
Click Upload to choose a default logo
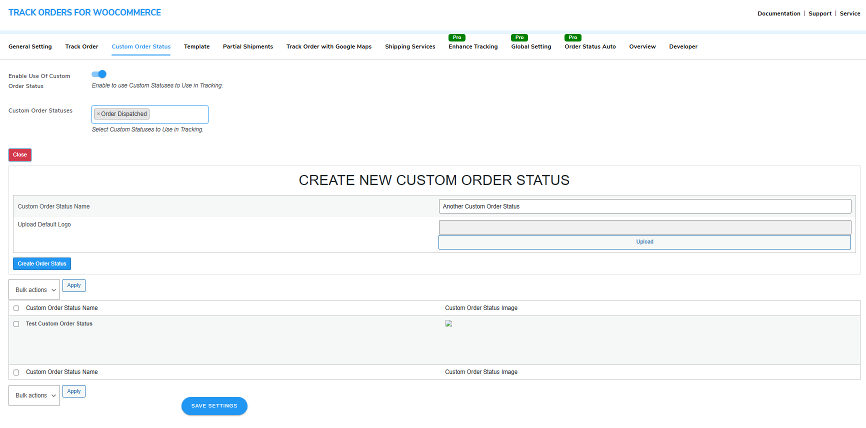coord(644,242)
